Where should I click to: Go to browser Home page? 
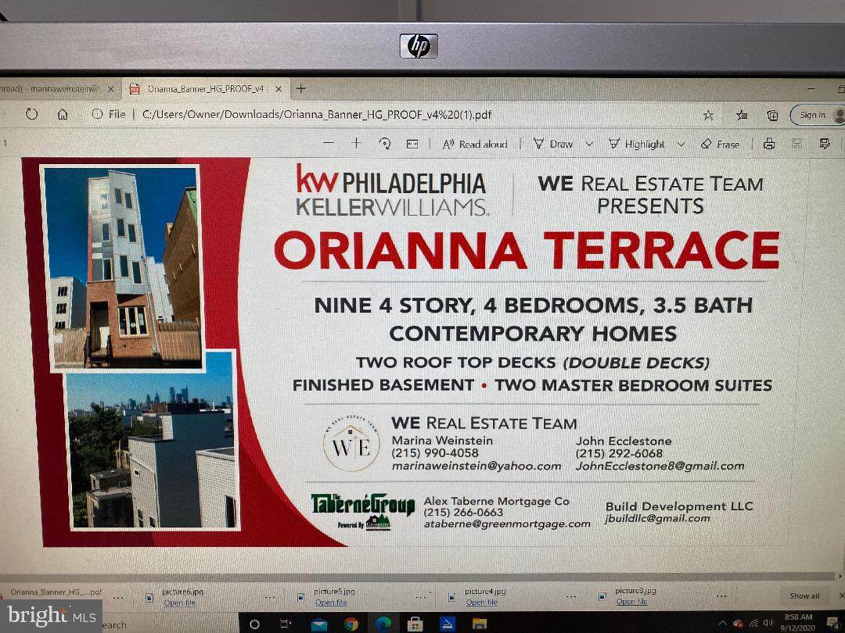coord(63,114)
